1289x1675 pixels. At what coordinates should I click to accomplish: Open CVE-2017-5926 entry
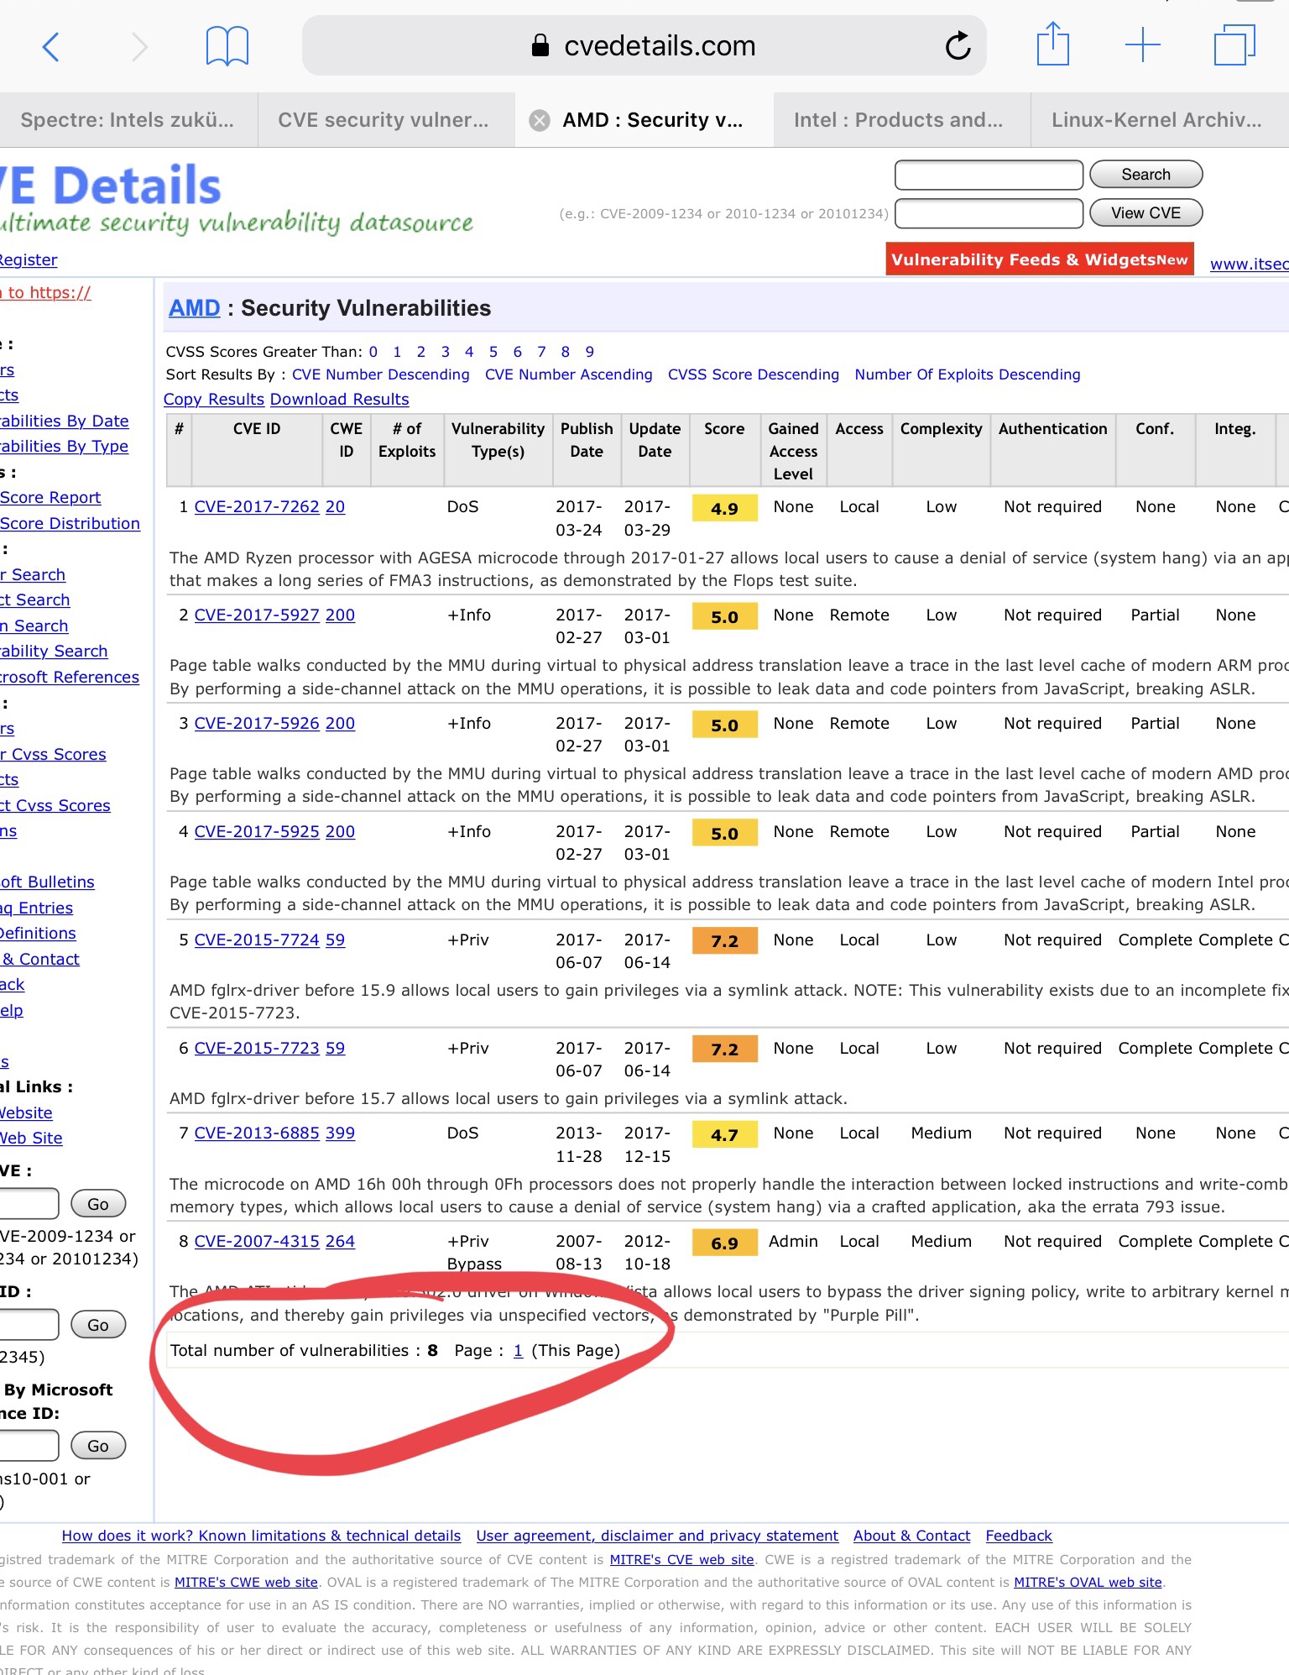[257, 724]
